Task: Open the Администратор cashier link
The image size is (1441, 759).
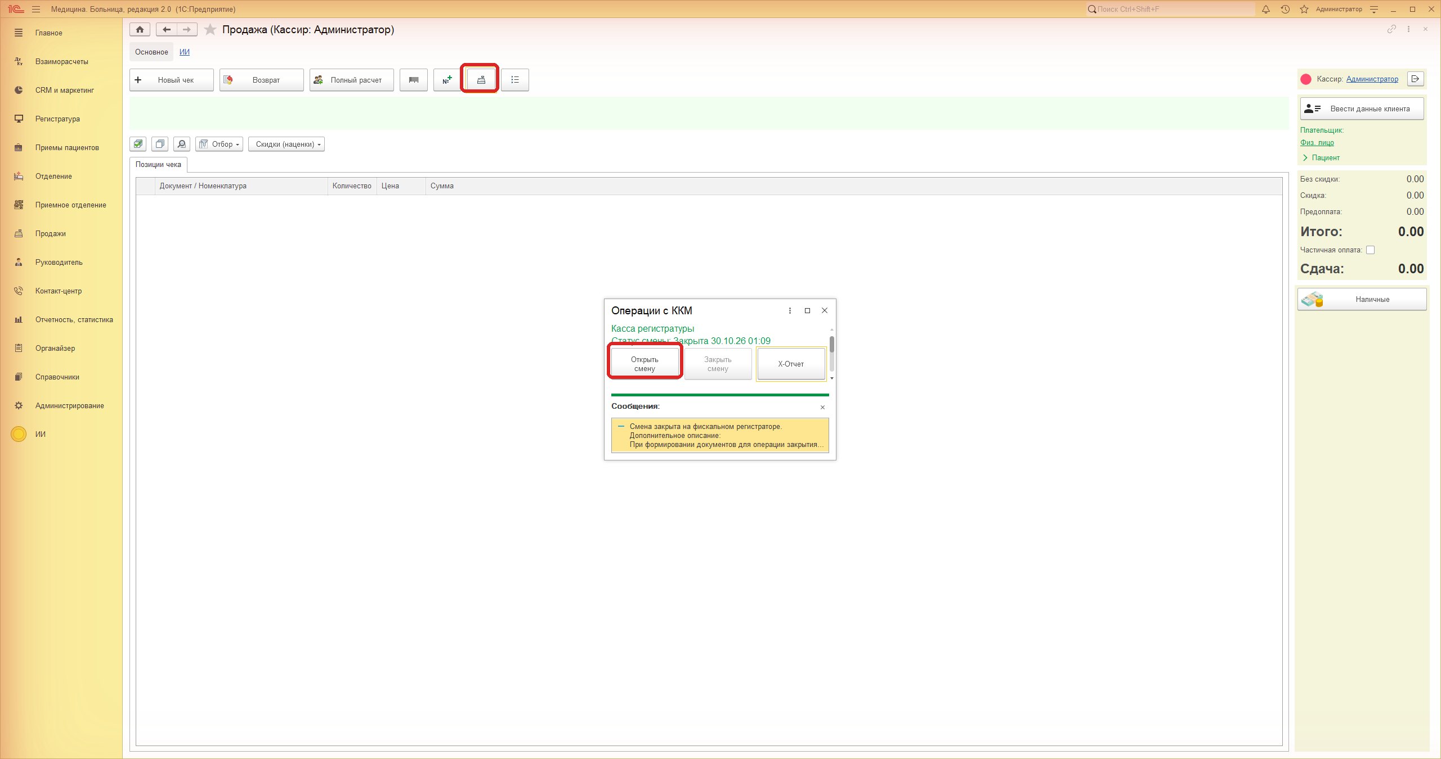Action: (1372, 79)
